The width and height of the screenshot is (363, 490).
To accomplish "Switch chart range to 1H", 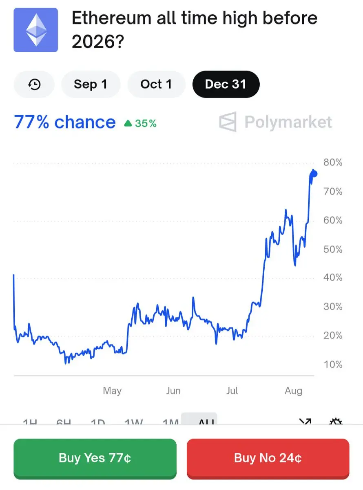I will [x=30, y=421].
